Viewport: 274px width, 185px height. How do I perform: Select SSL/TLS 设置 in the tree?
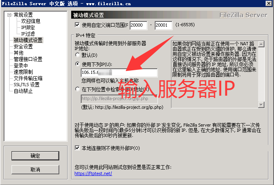tap(27, 85)
